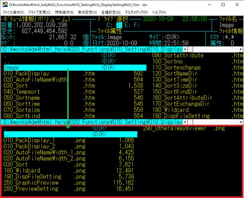
Task: Select highlighted parent directory in lower pane
Action: 71,134
